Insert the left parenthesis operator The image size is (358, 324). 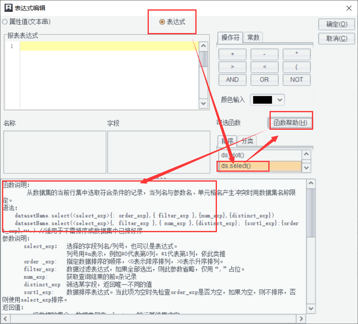click(296, 67)
